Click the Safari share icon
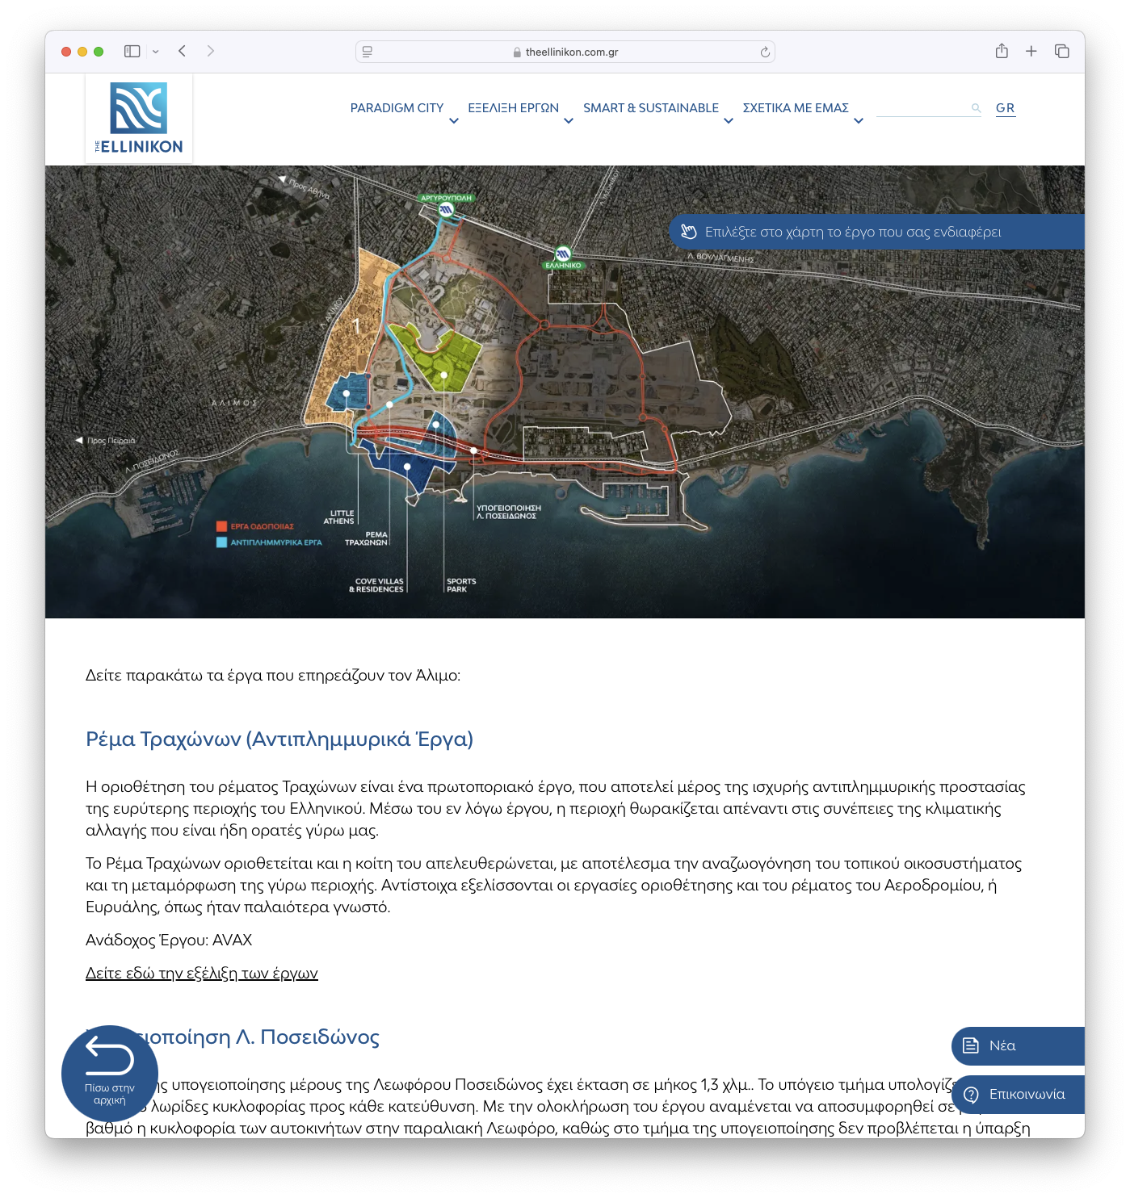 click(x=1002, y=52)
